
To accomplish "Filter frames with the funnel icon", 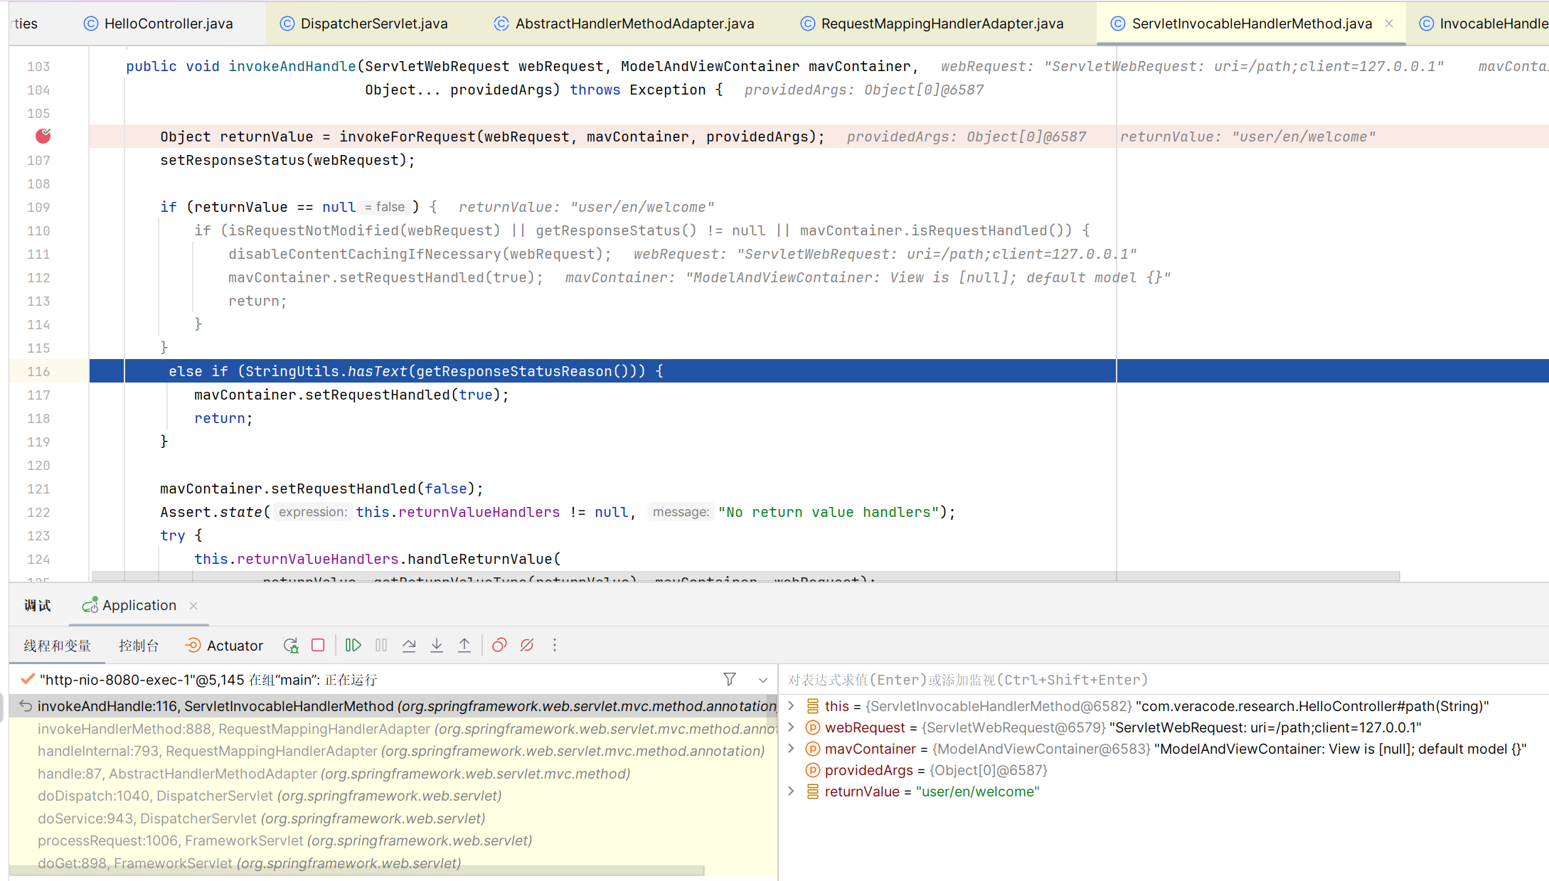I will coord(730,680).
